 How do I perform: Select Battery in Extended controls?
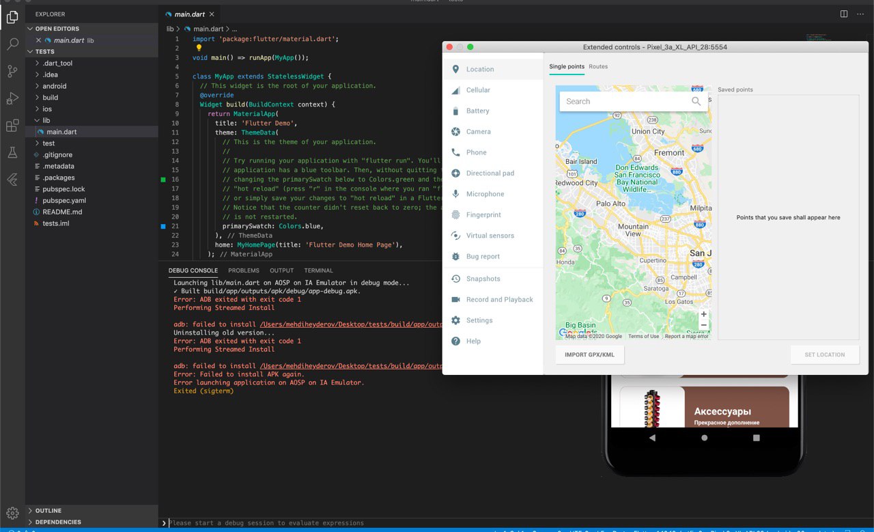coord(493,111)
